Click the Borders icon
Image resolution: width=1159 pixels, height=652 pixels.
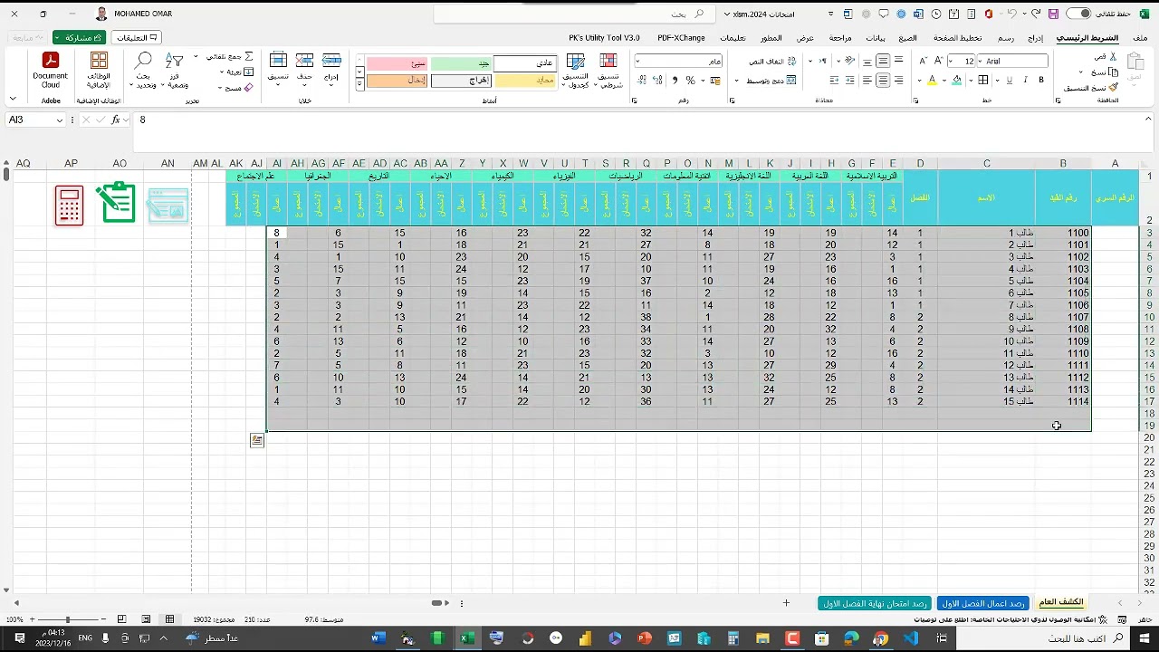[983, 80]
